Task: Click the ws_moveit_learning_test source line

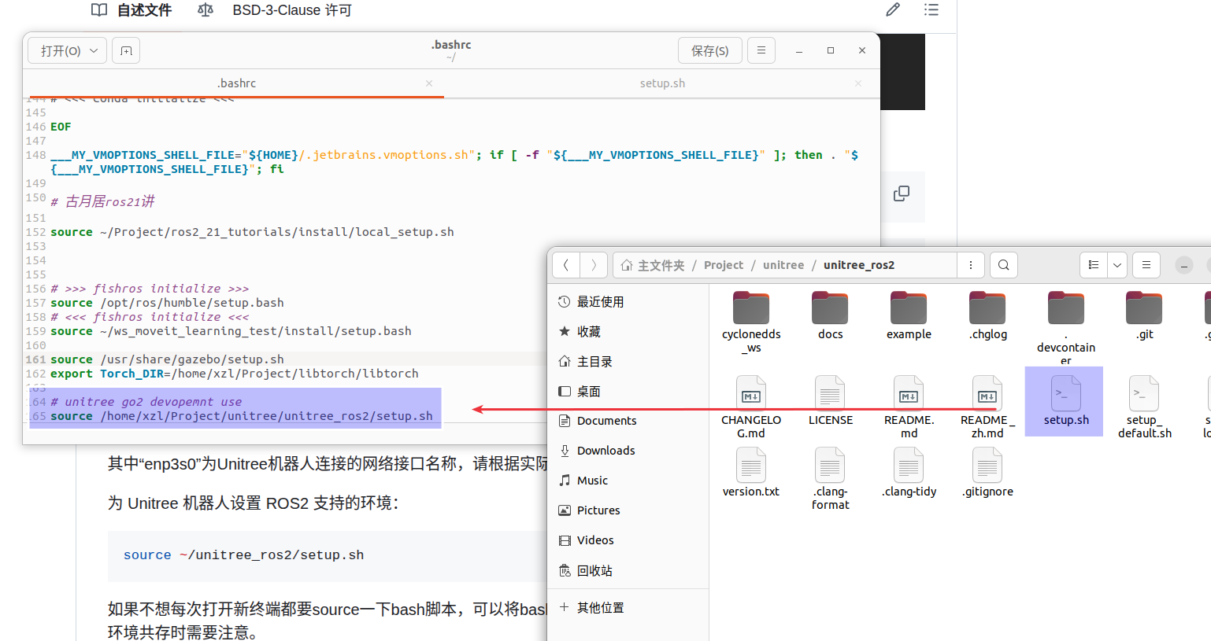Action: tap(231, 331)
